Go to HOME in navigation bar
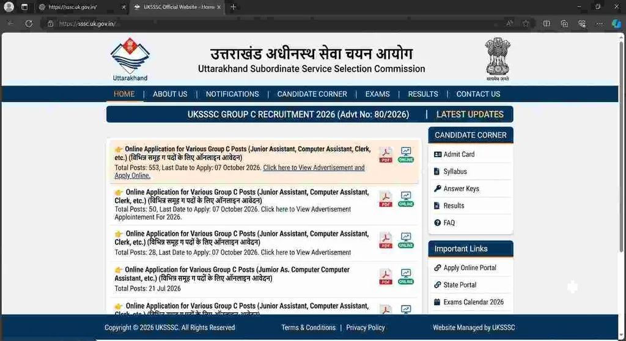 (x=124, y=94)
